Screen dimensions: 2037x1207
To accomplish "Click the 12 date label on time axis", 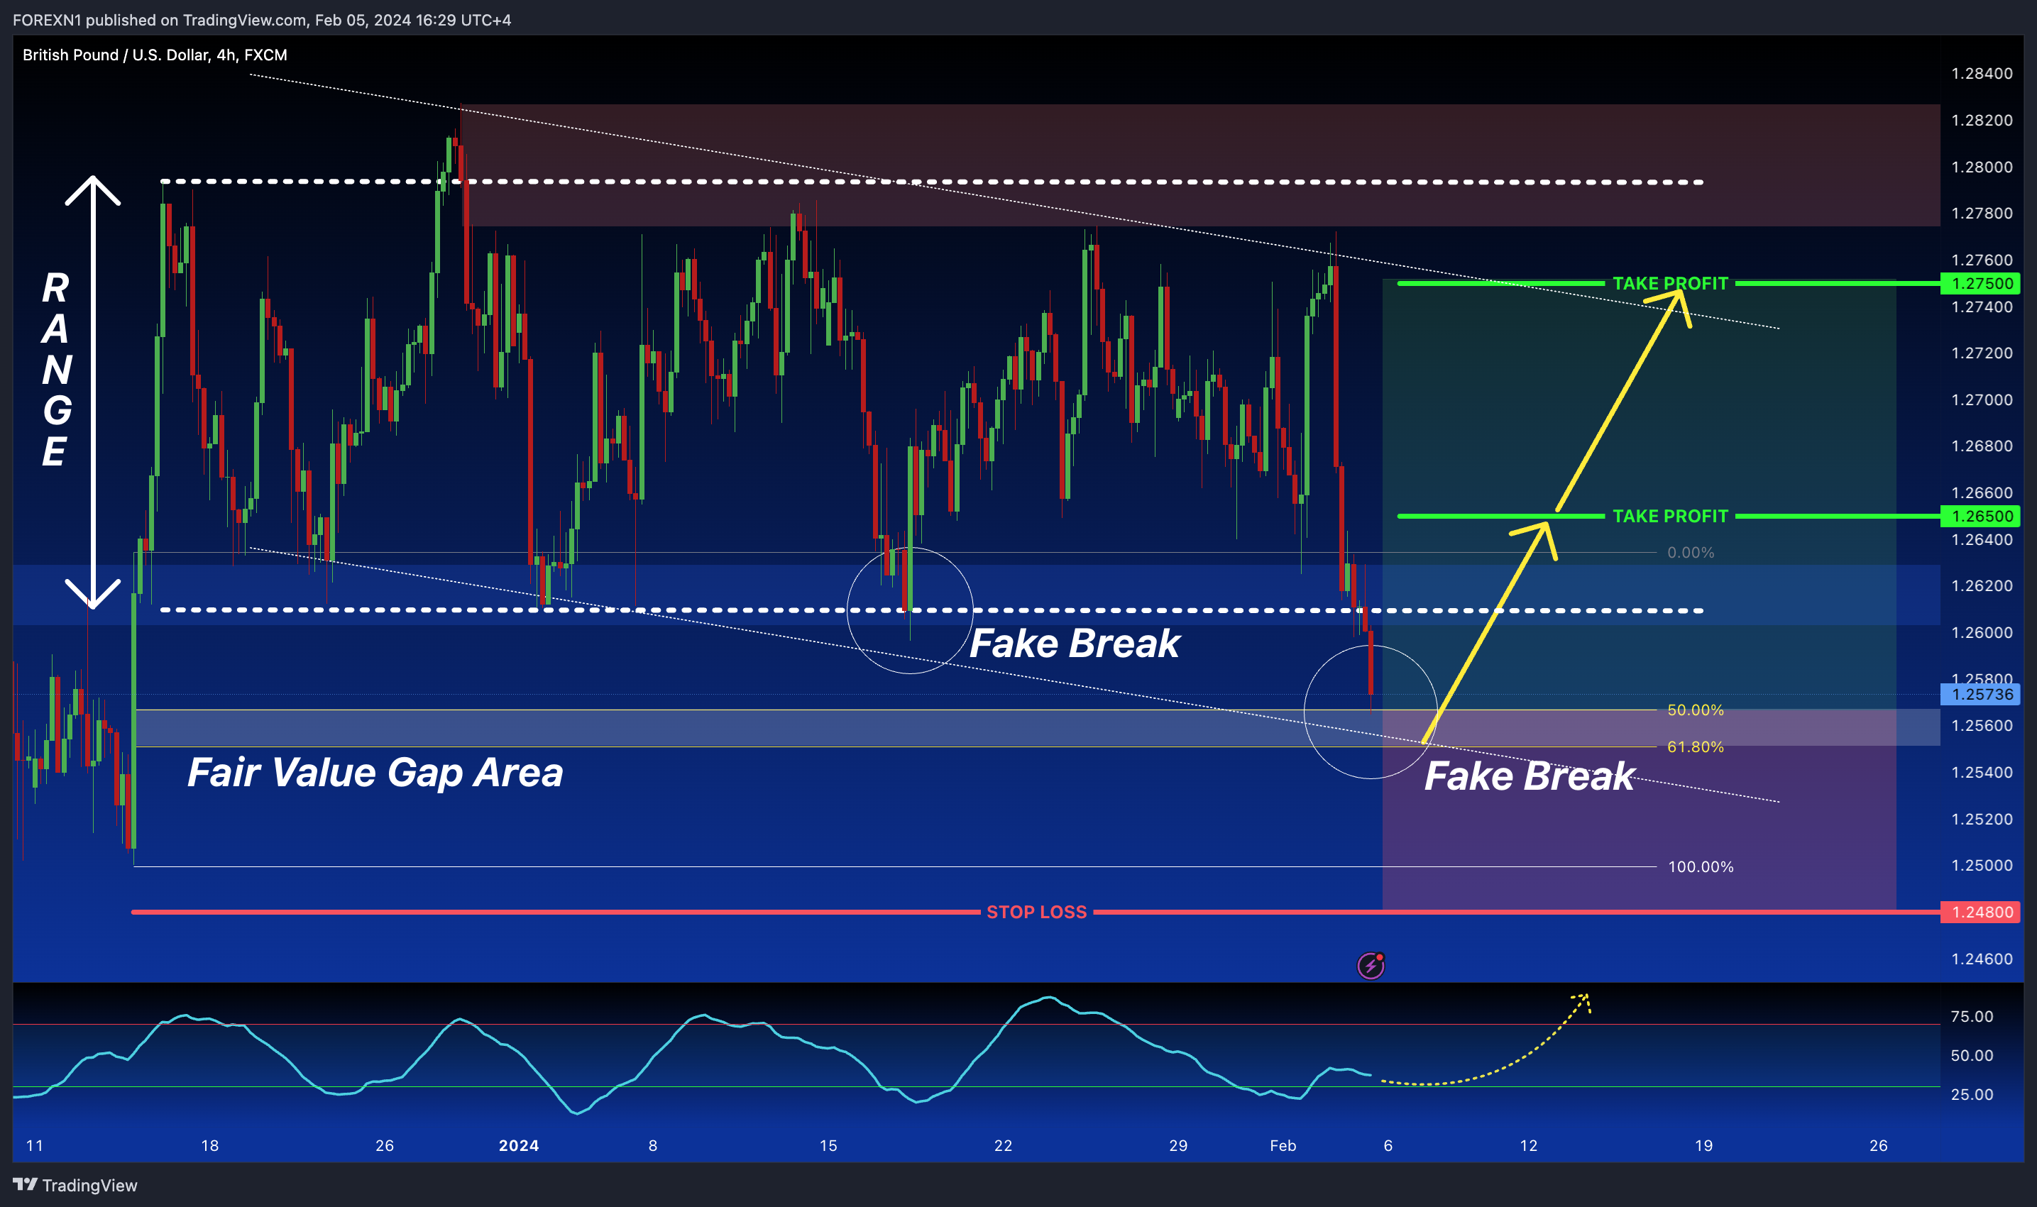I will 1529,1146.
